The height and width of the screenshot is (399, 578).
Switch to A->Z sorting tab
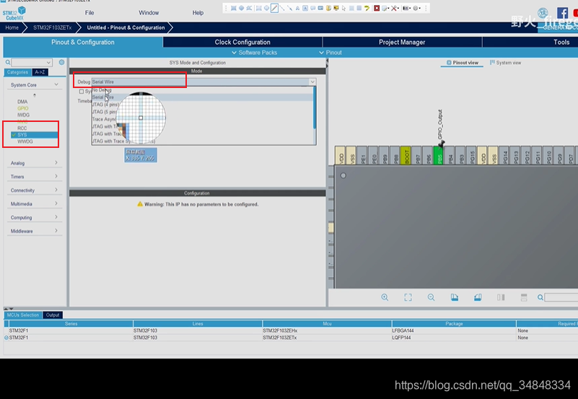click(x=40, y=72)
